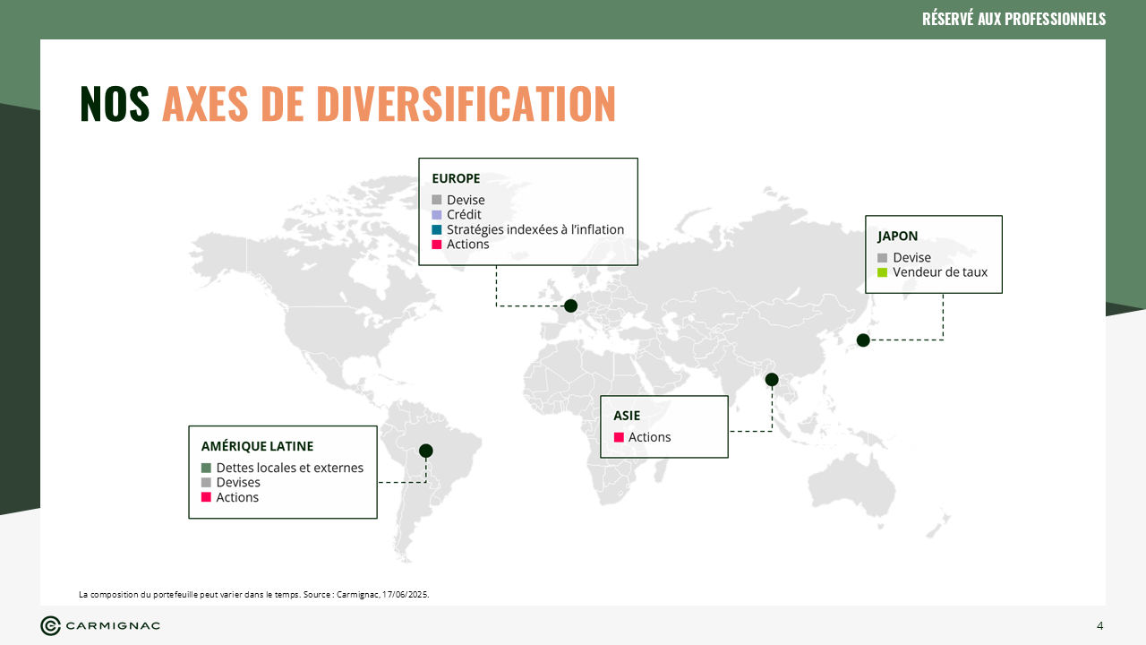This screenshot has width=1146, height=645.
Task: Click the 'Actions' text in the Asie box
Action: (650, 437)
